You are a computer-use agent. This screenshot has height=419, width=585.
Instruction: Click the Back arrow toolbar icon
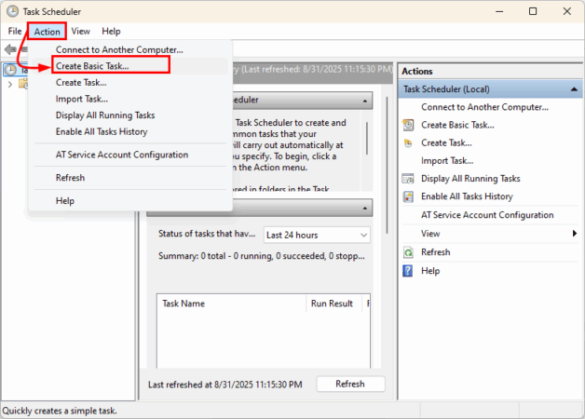(x=10, y=49)
